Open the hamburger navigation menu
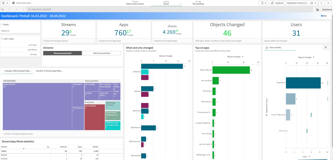The height and width of the screenshot is (160, 333). pos(5,3)
